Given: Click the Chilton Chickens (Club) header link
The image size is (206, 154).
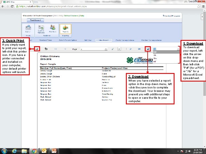Looking at the screenshot, I should click(x=74, y=16).
